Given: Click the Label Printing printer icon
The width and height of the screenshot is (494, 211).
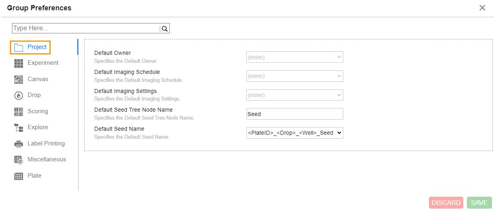Looking at the screenshot, I should [x=19, y=144].
